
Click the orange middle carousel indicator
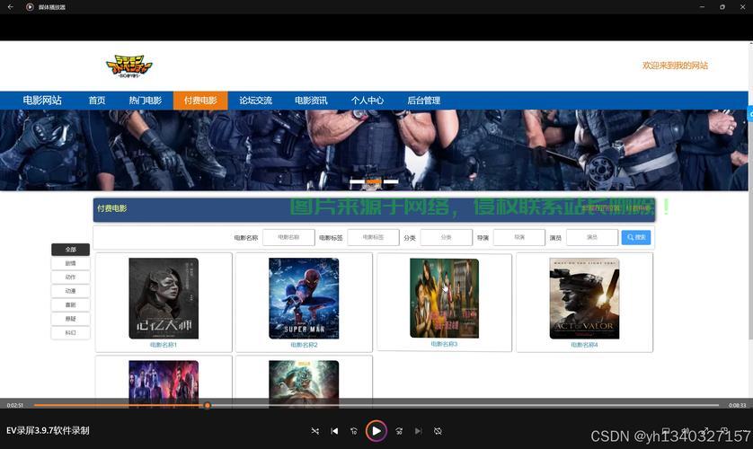(x=374, y=181)
